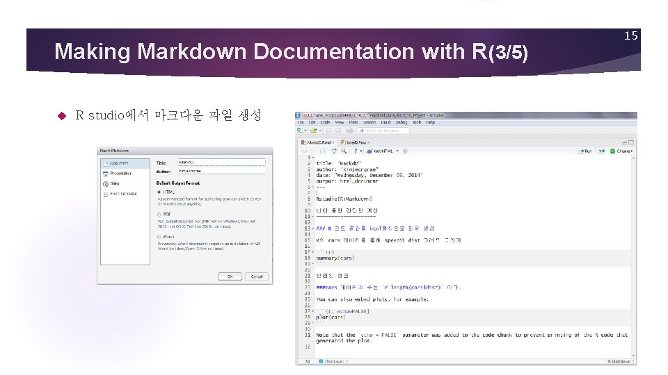Open the Tools menu in RStudio
The height and width of the screenshot is (375, 668).
[x=417, y=122]
